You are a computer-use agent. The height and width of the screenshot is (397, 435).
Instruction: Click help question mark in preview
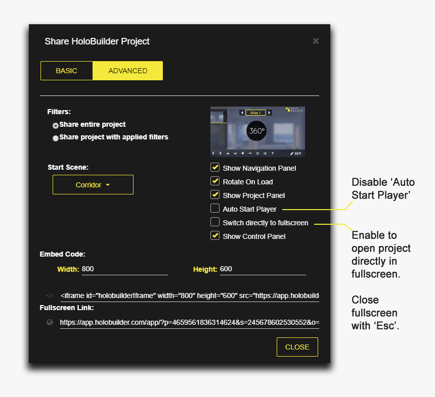(x=273, y=153)
